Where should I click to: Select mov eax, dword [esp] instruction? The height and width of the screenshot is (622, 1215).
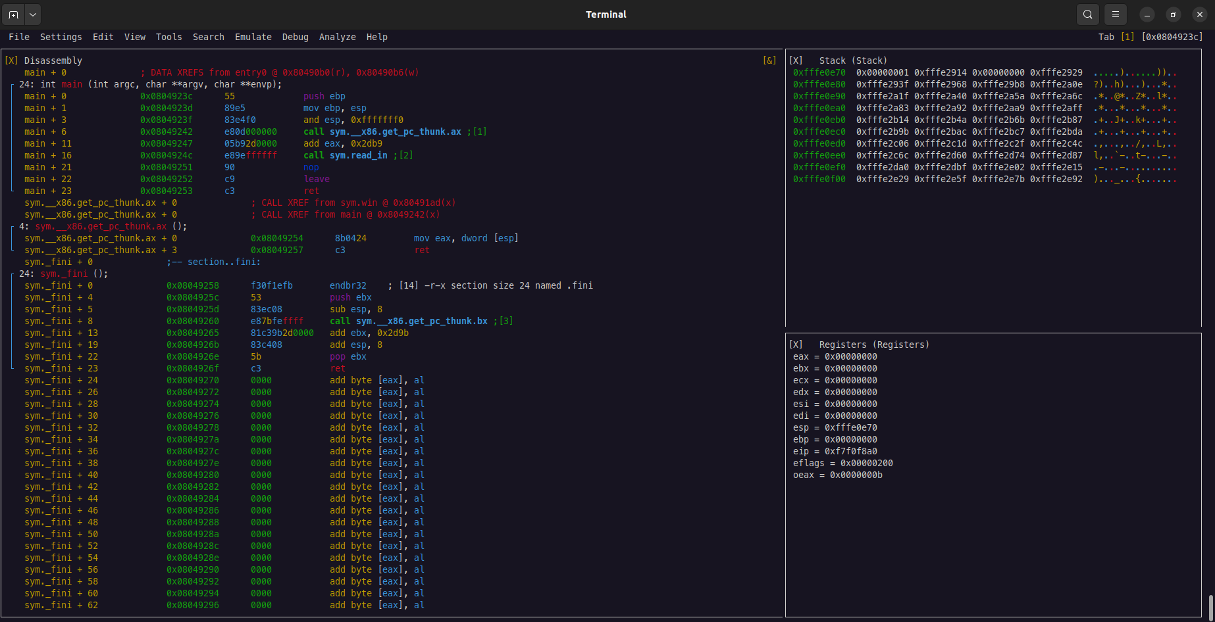tap(467, 238)
